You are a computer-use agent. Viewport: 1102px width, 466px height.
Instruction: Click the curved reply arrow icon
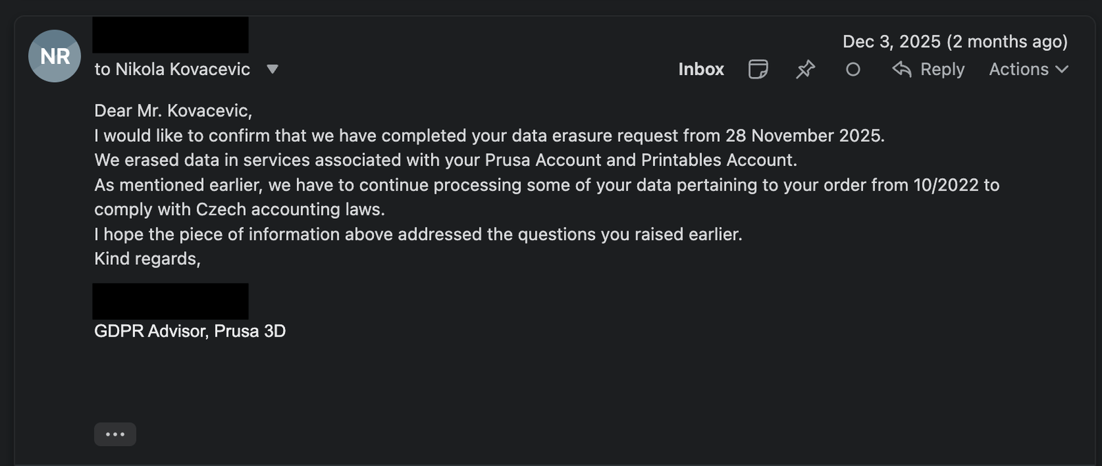[902, 69]
